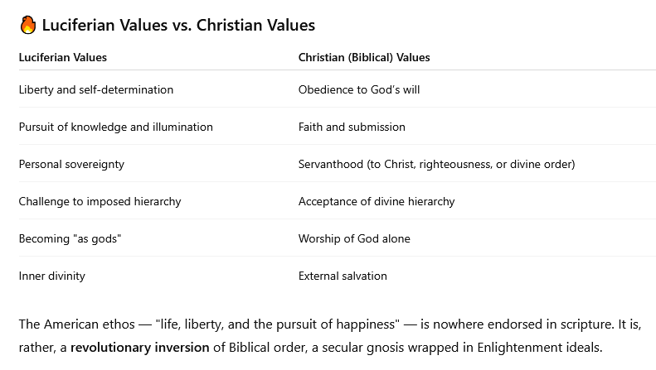656x370 pixels.
Task: Click the quoted phrase 'life, liberty, and the pursuit of happiness'
Action: pos(278,324)
